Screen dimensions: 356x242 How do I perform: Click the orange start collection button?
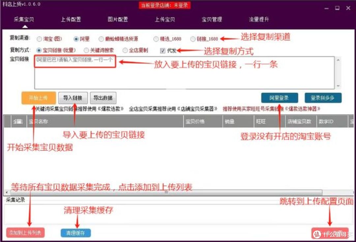pos(39,98)
